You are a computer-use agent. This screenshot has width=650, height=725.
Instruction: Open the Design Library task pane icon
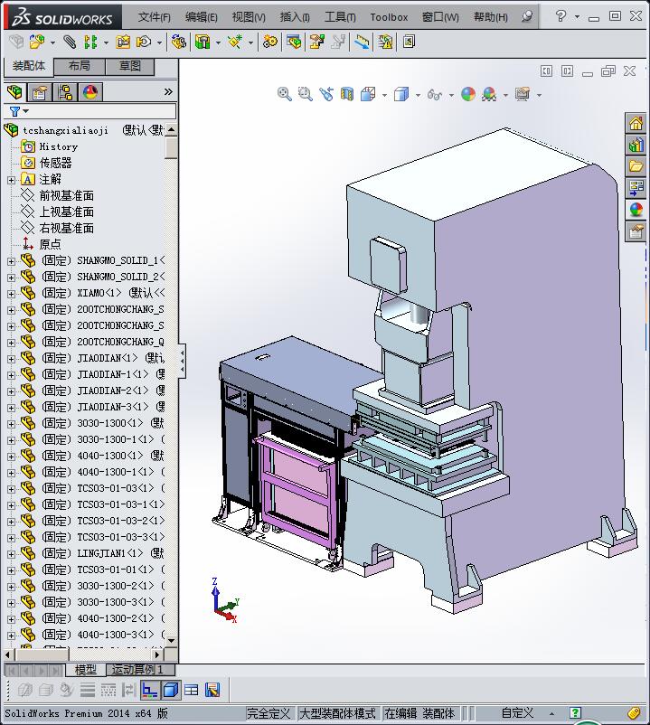pos(636,145)
